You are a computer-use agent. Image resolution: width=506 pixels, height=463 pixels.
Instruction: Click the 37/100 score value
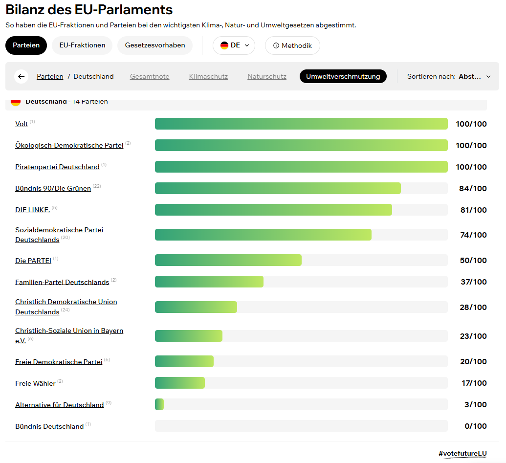point(473,282)
